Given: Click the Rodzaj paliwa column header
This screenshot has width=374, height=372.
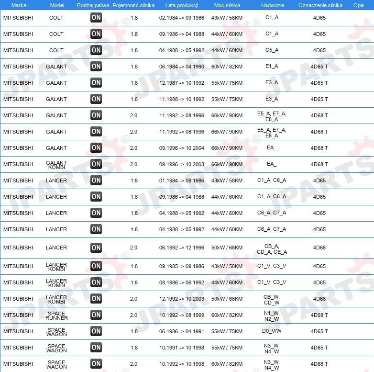Looking at the screenshot, I should click(93, 5).
